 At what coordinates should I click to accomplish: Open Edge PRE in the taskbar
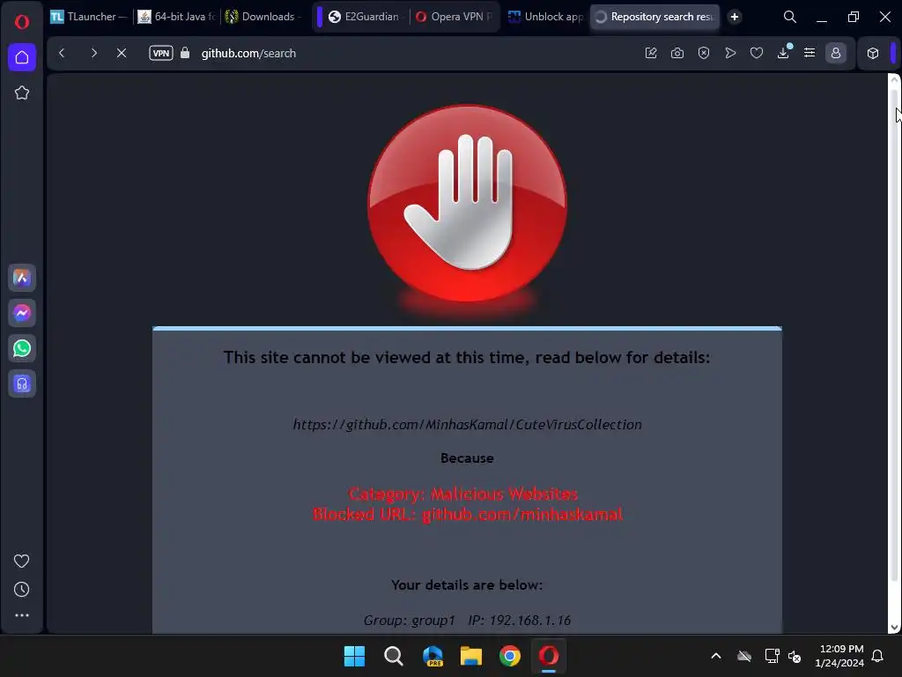433,656
